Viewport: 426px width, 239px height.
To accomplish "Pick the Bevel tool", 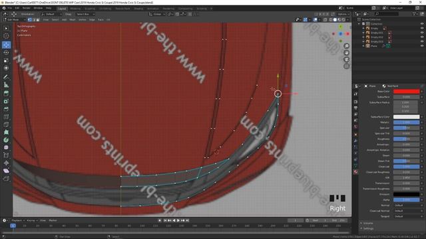I will 6,109.
